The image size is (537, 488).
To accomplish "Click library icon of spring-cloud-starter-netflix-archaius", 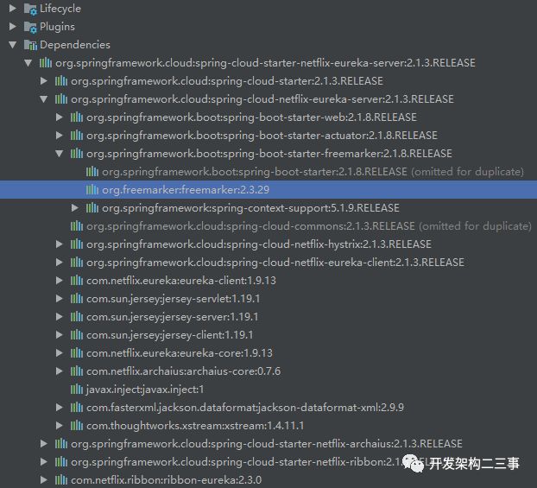I will [61, 443].
